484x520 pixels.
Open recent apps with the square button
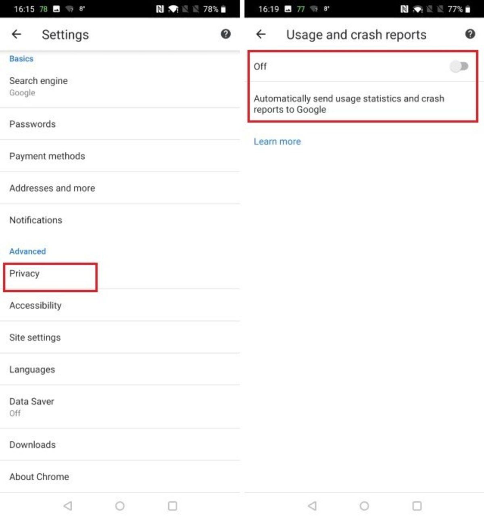coord(172,506)
